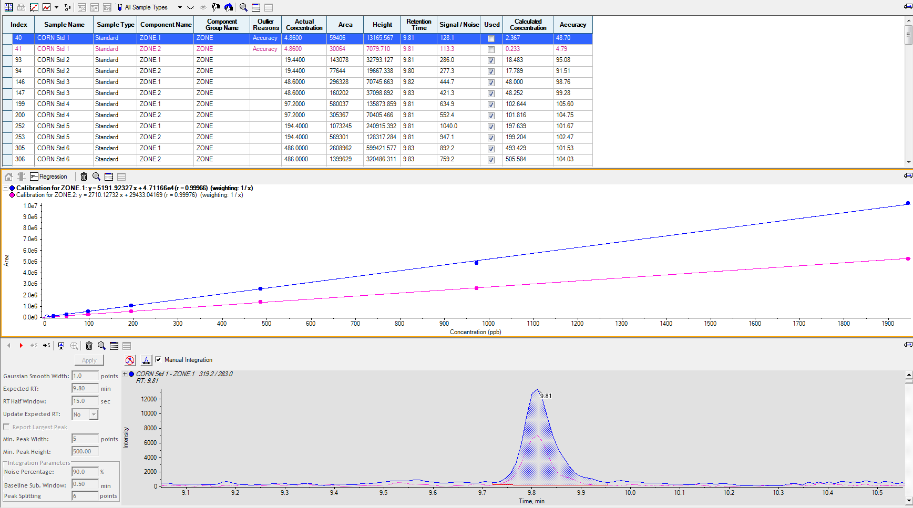Click the crossed-out peak integration icon
Screen dimensions: 913x508
click(129, 360)
